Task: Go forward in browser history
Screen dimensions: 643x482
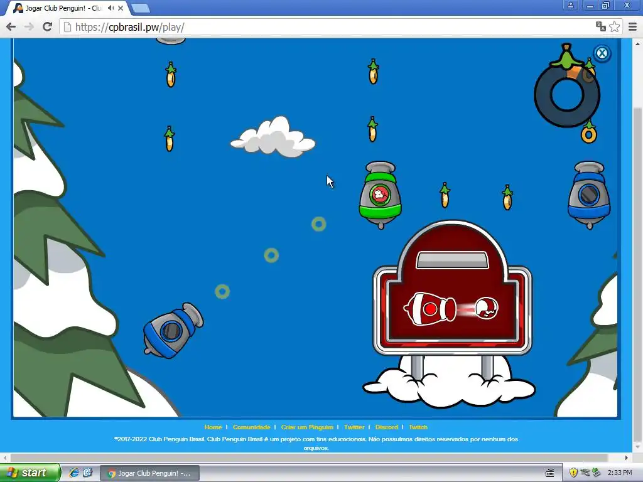Action: [29, 27]
